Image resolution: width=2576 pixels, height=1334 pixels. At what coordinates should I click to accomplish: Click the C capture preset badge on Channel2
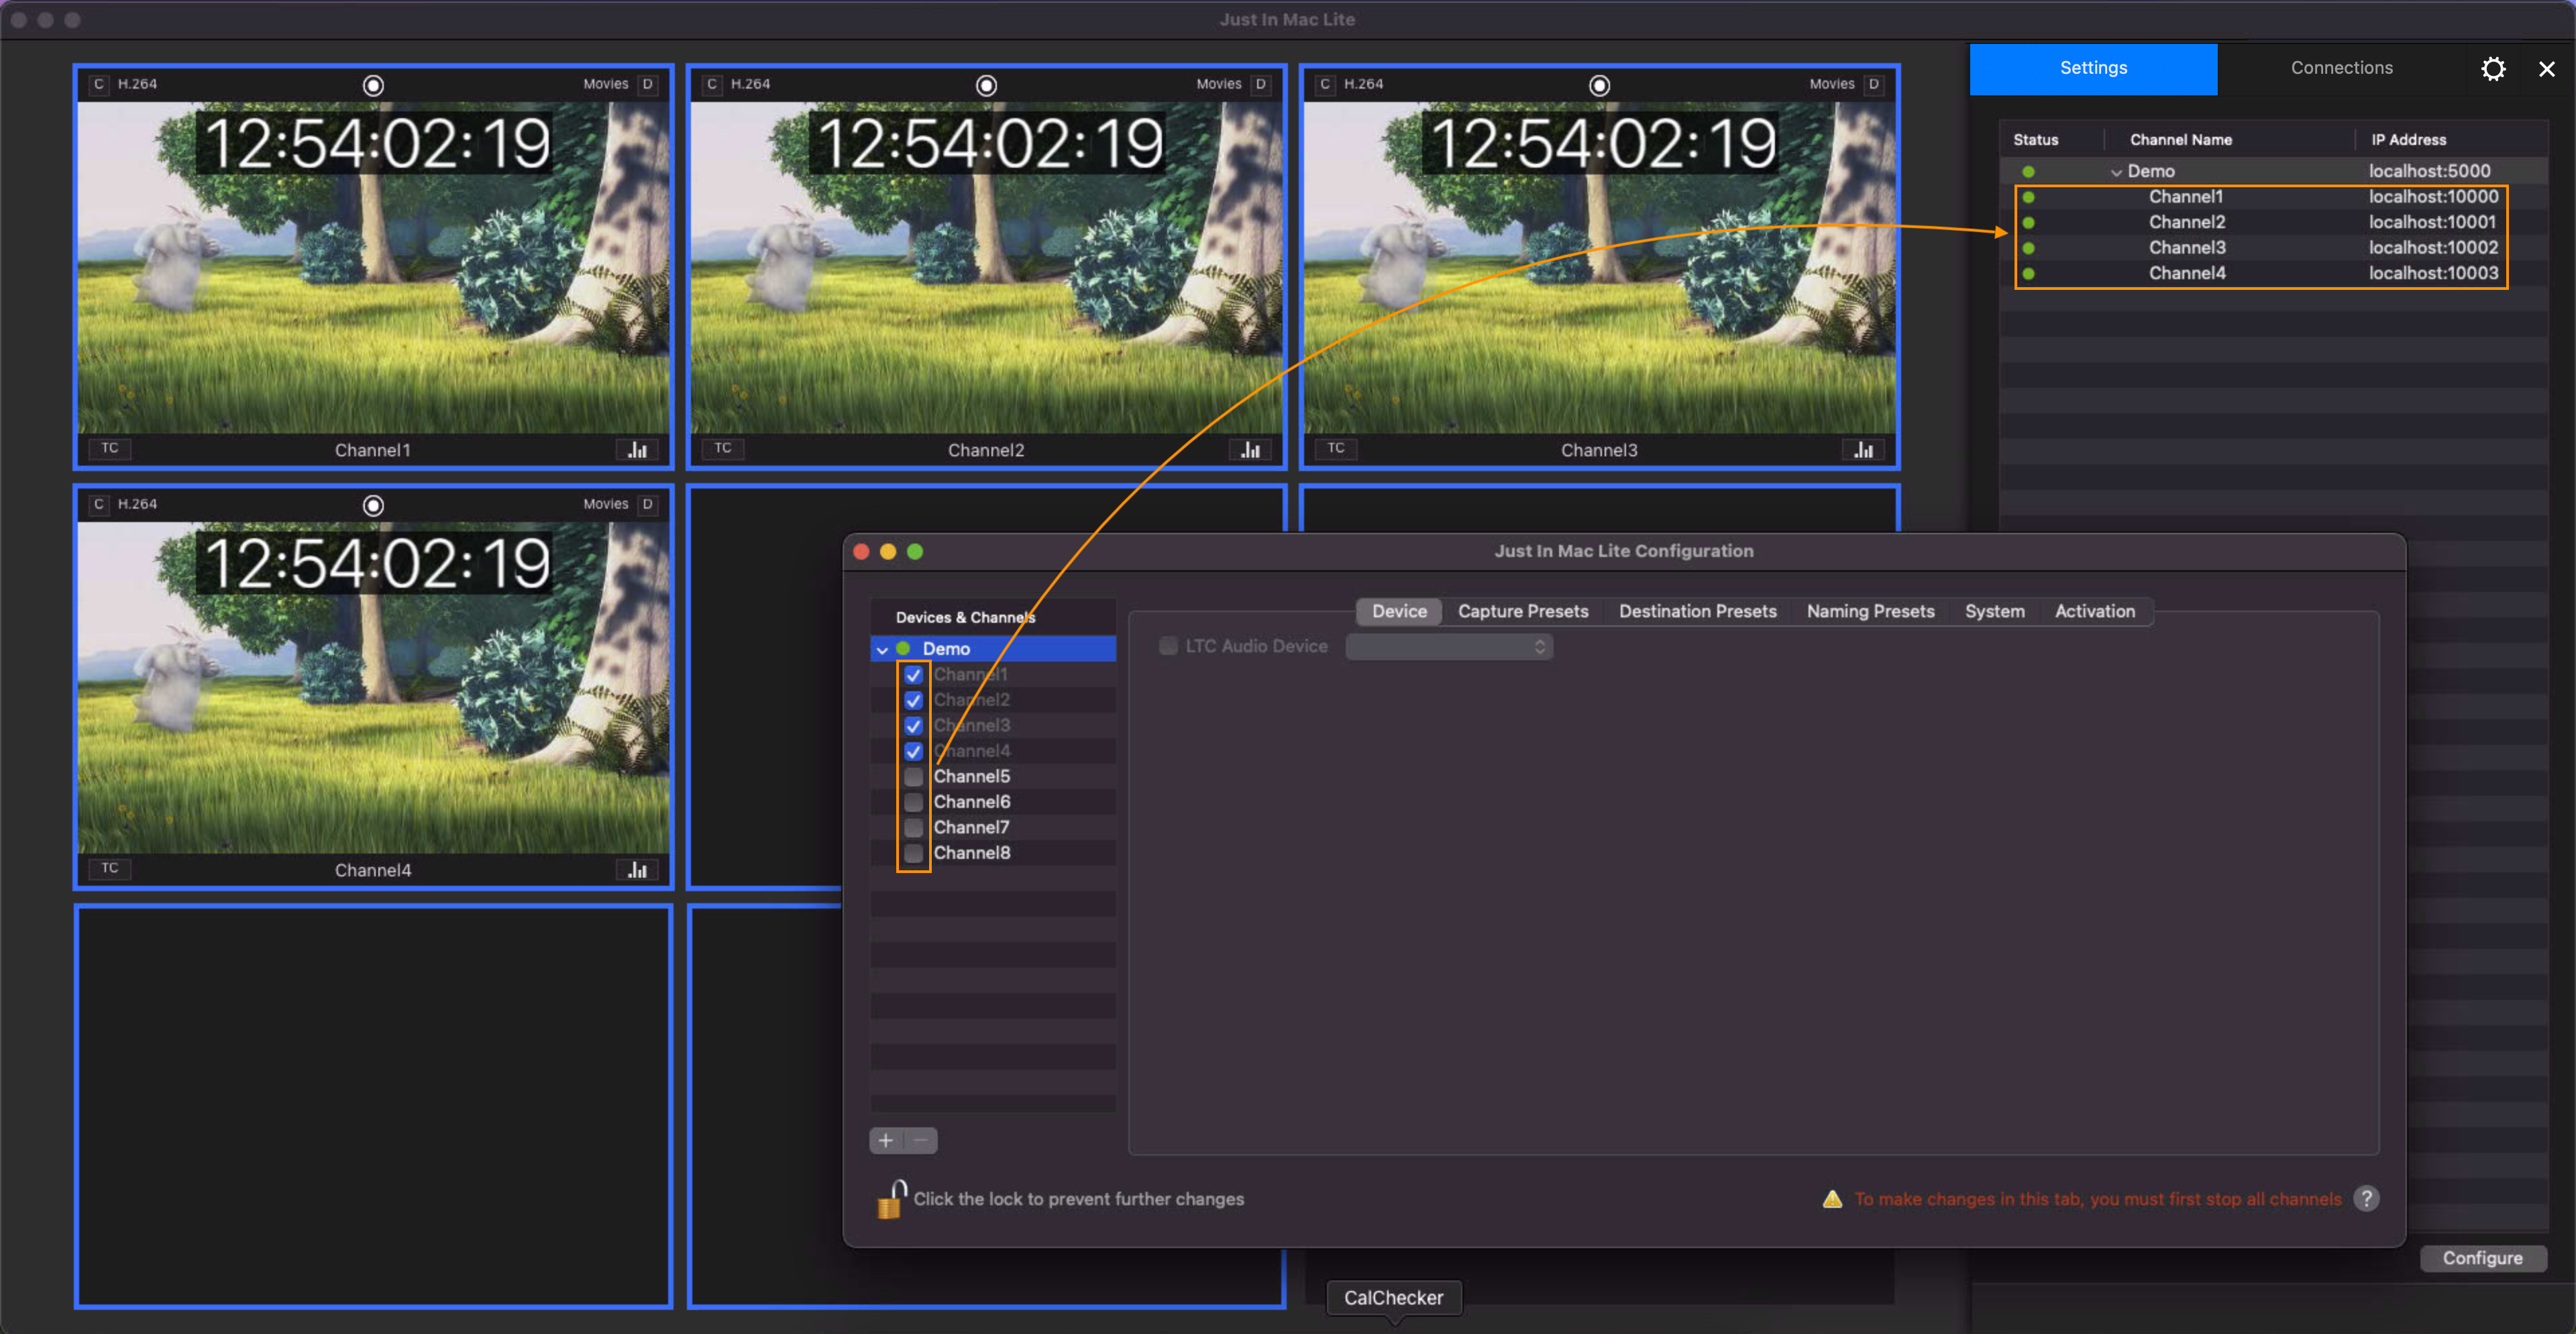711,84
